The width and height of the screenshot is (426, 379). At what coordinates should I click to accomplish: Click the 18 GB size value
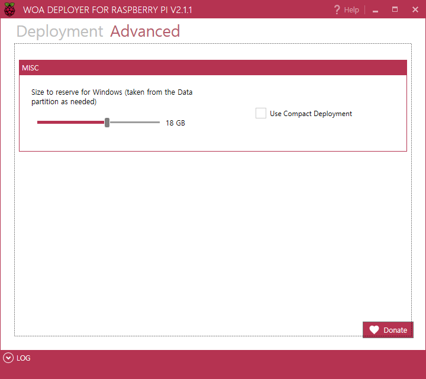point(175,123)
